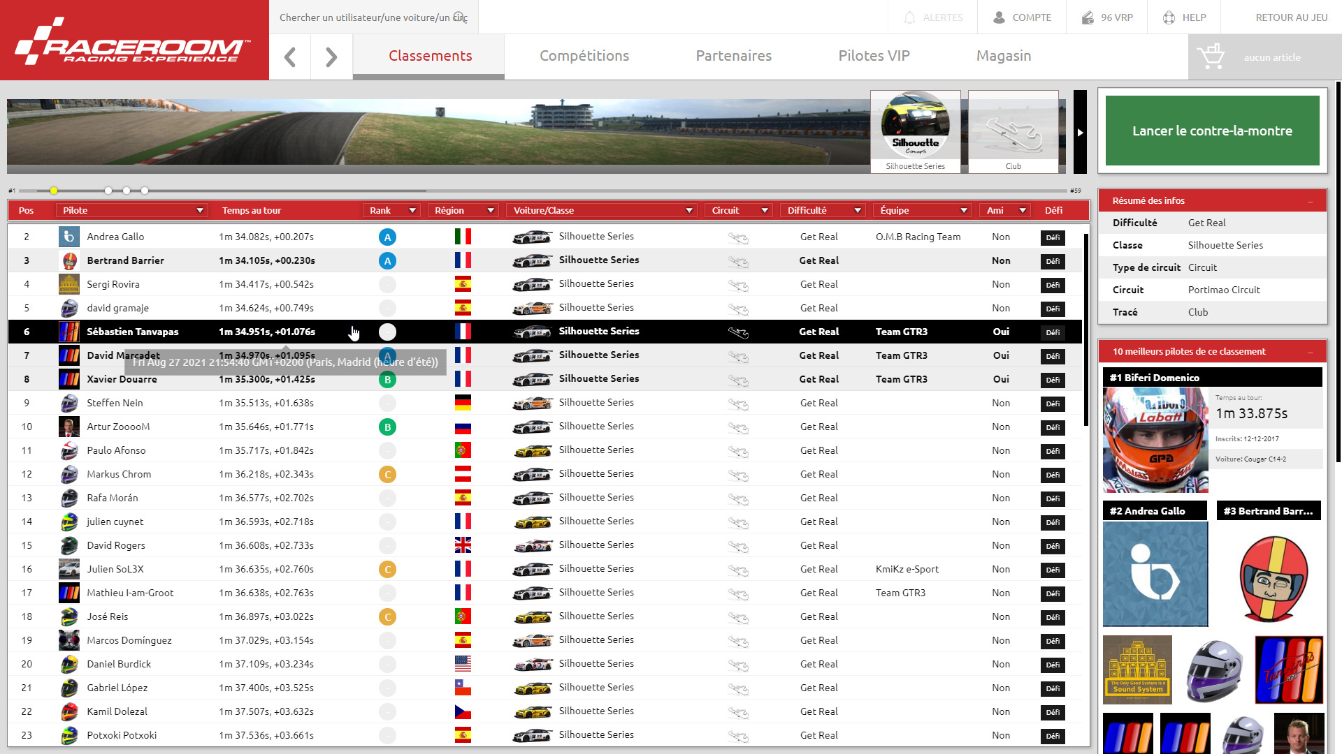The image size is (1342, 754).
Task: Click the leaderboard vertical scrollbar
Action: click(1086, 330)
